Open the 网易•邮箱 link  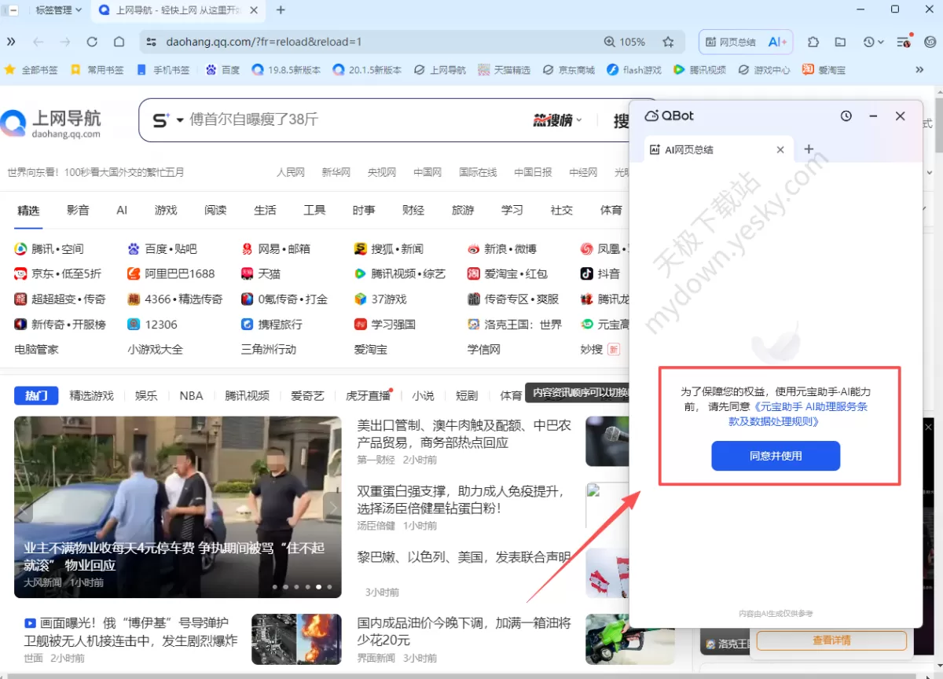pos(275,248)
